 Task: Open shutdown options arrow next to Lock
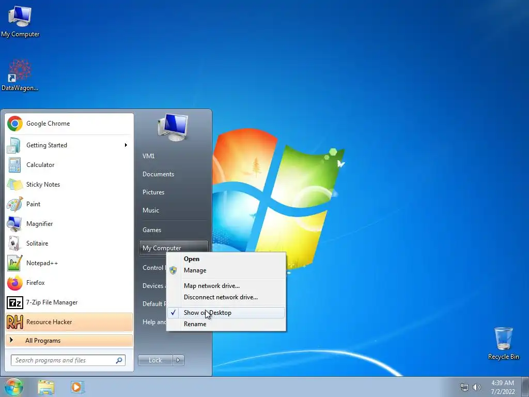pos(178,360)
